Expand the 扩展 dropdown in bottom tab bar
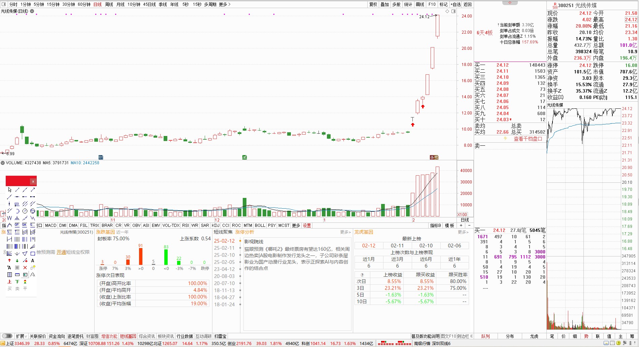 click(22, 336)
